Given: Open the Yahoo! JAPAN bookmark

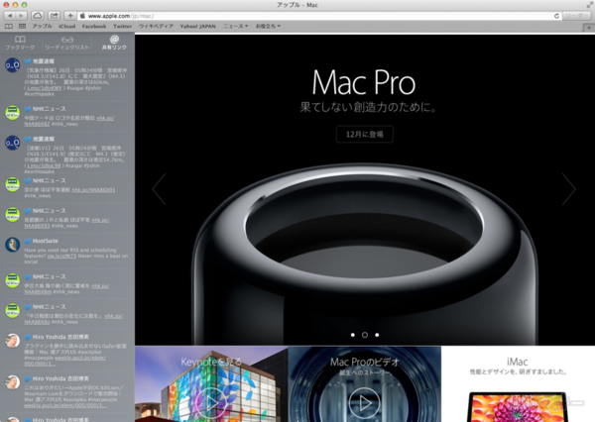Looking at the screenshot, I should (197, 26).
